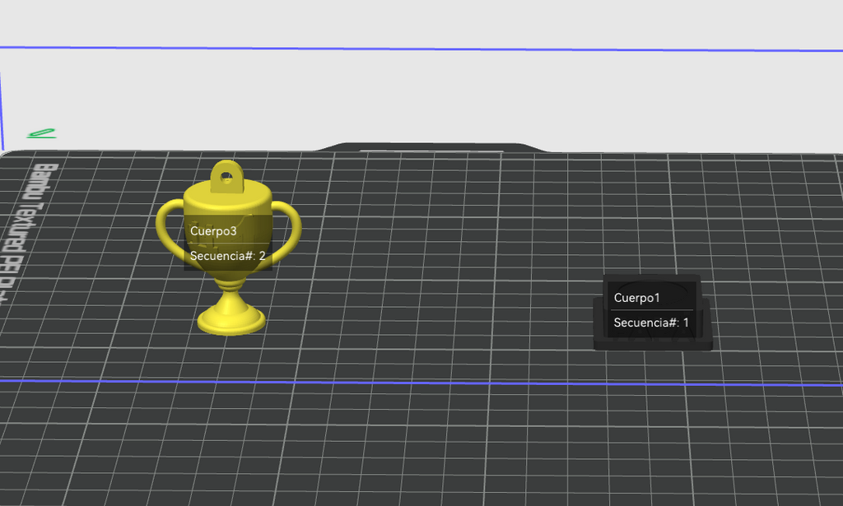The width and height of the screenshot is (843, 506).
Task: Click the hanging loop on the trophy lid
Action: click(227, 176)
